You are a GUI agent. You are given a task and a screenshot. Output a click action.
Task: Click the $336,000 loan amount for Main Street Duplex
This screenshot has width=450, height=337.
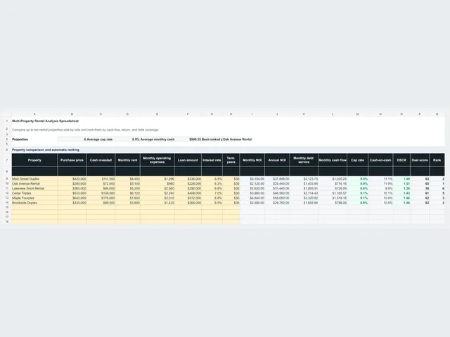coord(188,179)
